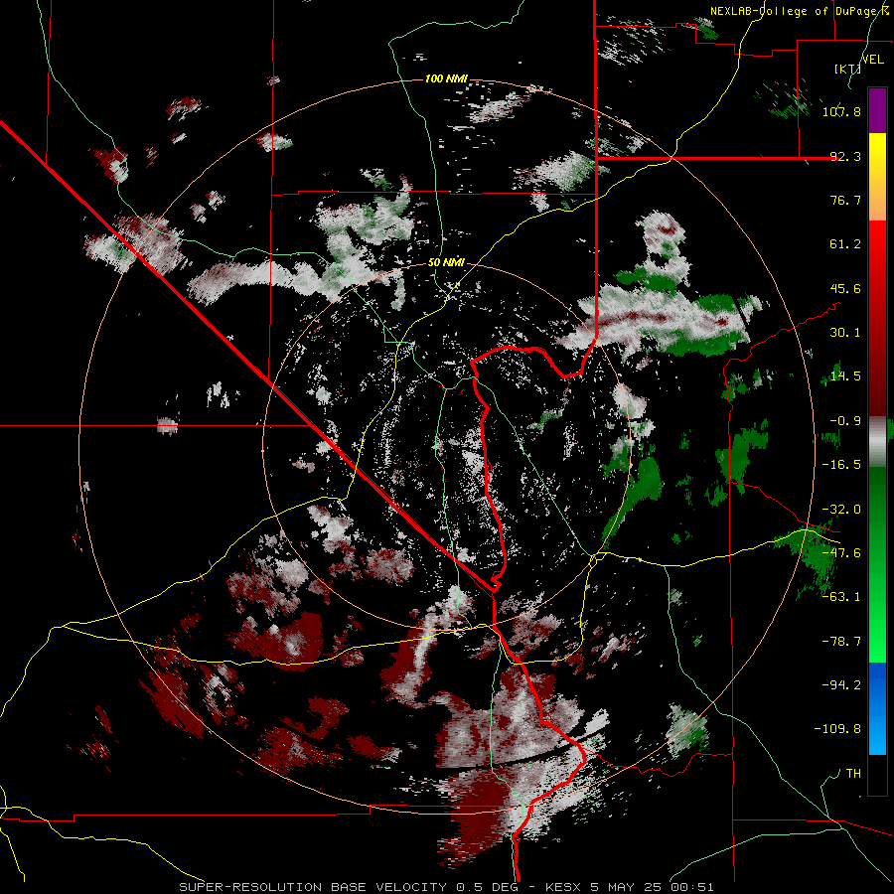
Task: Select the 30.1 value on velocity scale
Action: coord(845,333)
